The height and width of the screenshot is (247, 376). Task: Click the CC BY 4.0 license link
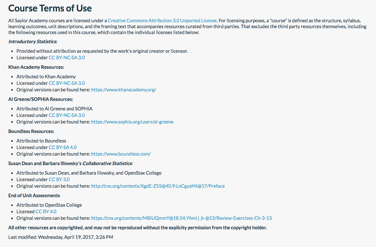pos(46,212)
